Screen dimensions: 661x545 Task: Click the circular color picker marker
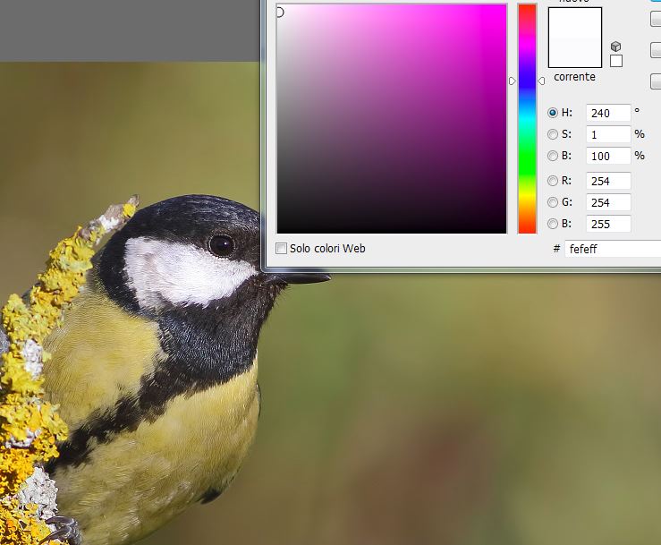tap(280, 13)
